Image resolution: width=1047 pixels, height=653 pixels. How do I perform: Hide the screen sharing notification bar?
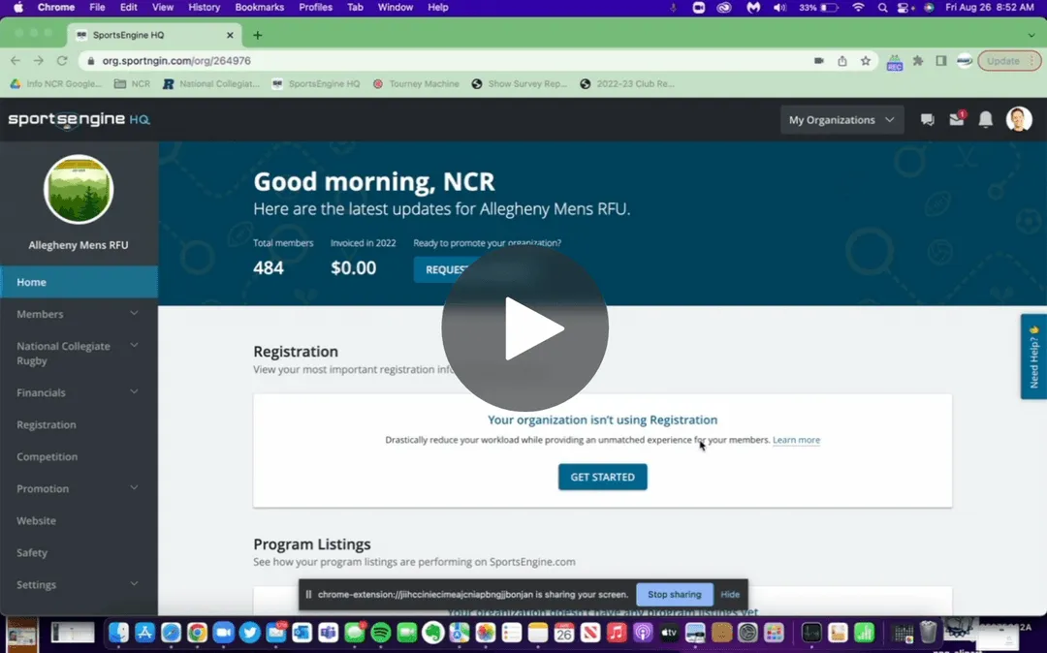730,594
